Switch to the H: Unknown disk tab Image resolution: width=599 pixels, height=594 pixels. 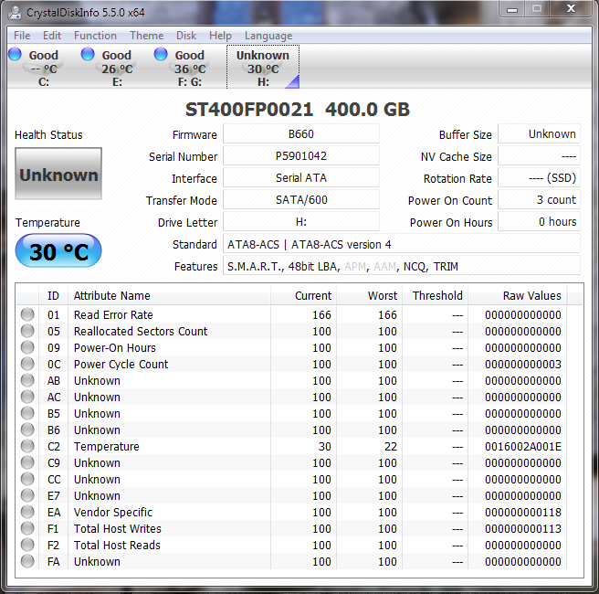263,69
